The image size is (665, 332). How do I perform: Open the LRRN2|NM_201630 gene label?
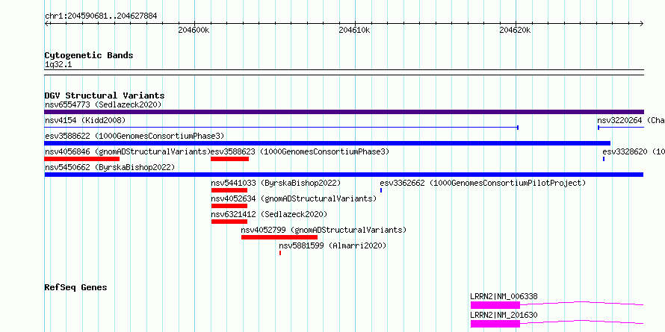504,315
